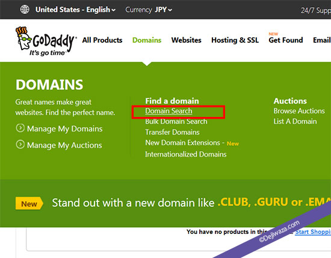Open the Hosting & SSL menu
Image resolution: width=331 pixels, height=258 pixels.
(x=235, y=40)
